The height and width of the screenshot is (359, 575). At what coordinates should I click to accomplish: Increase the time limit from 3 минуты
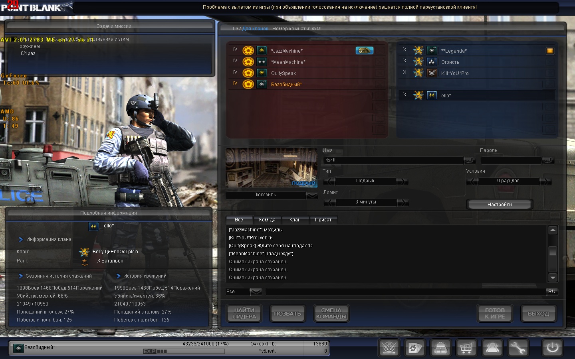pos(402,202)
